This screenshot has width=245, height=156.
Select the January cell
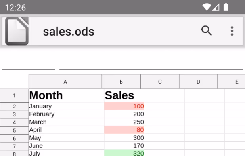click(x=67, y=106)
